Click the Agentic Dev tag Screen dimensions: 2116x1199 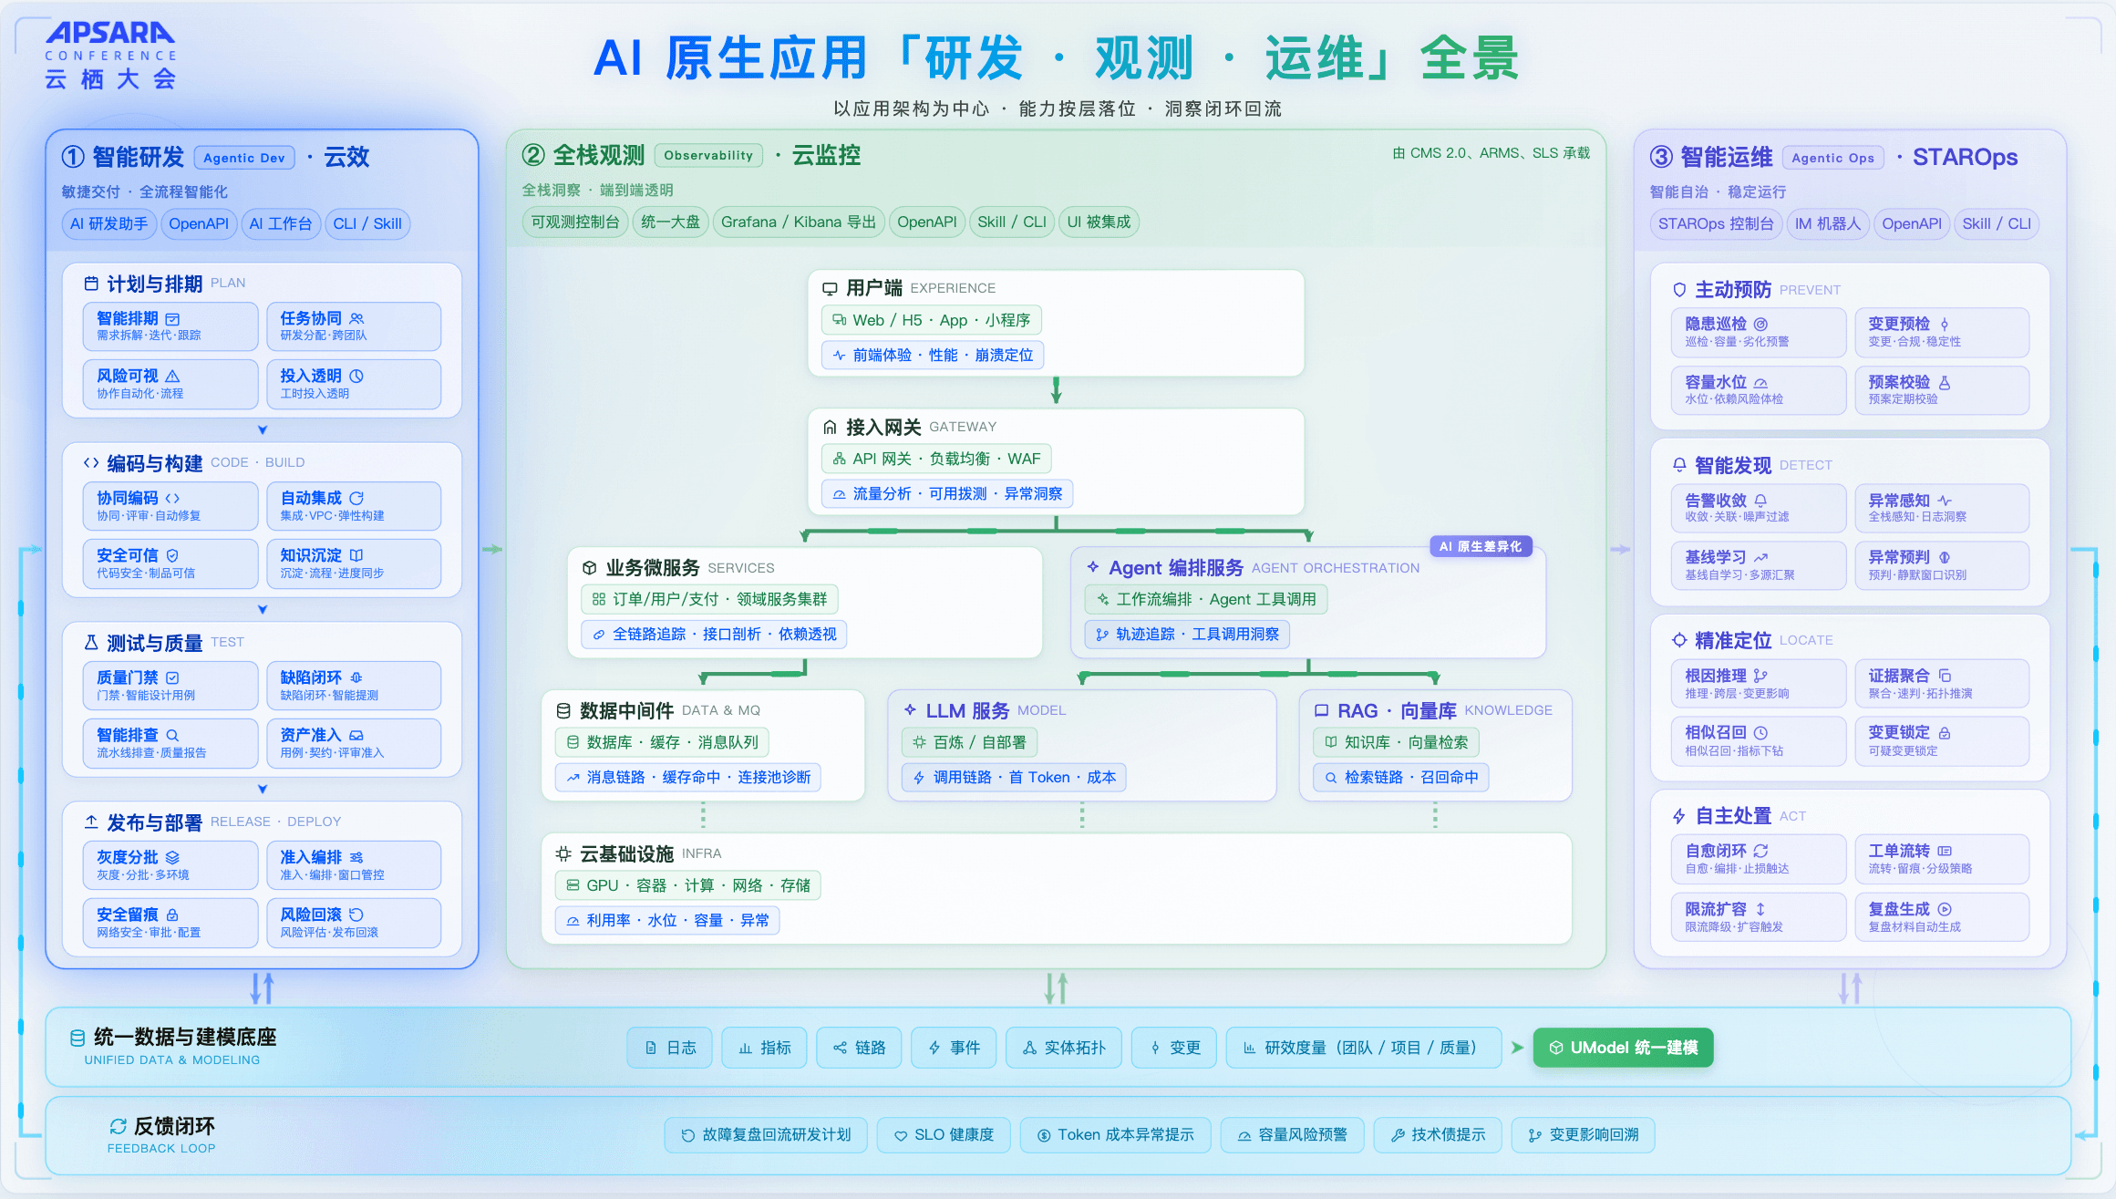(x=244, y=158)
